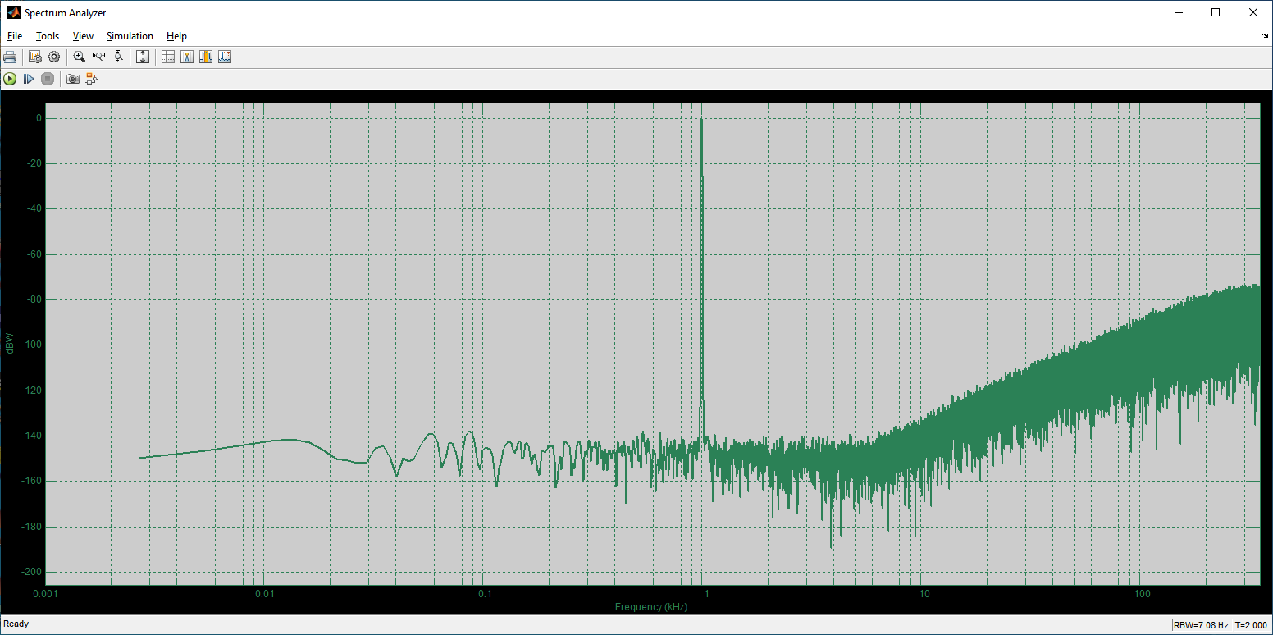Screen dimensions: 1273x635
Task: Click the Ready status text
Action: click(x=16, y=624)
